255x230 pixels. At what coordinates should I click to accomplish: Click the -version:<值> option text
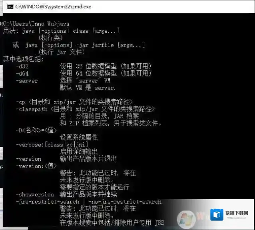click(36, 166)
